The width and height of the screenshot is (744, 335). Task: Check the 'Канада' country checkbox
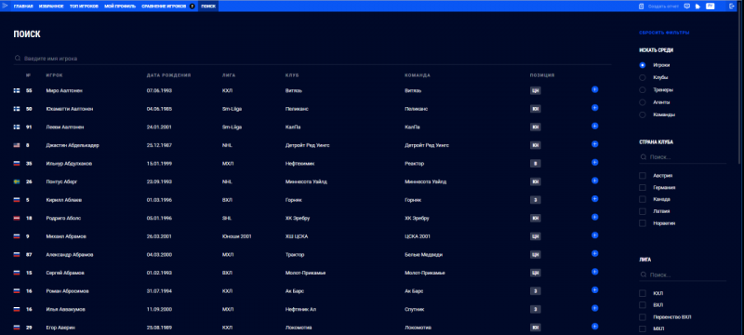pyautogui.click(x=643, y=199)
